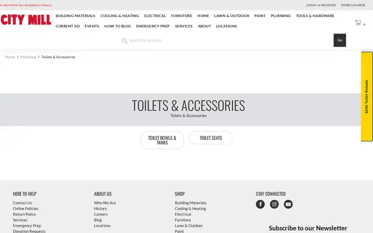Open Emergency Prep footer link
Screen dimensions: 373x233
point(27,226)
